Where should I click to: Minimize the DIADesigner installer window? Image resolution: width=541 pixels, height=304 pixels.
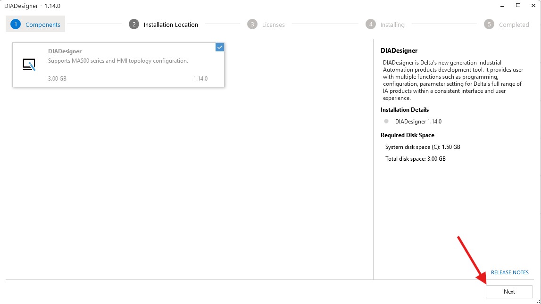pyautogui.click(x=502, y=6)
